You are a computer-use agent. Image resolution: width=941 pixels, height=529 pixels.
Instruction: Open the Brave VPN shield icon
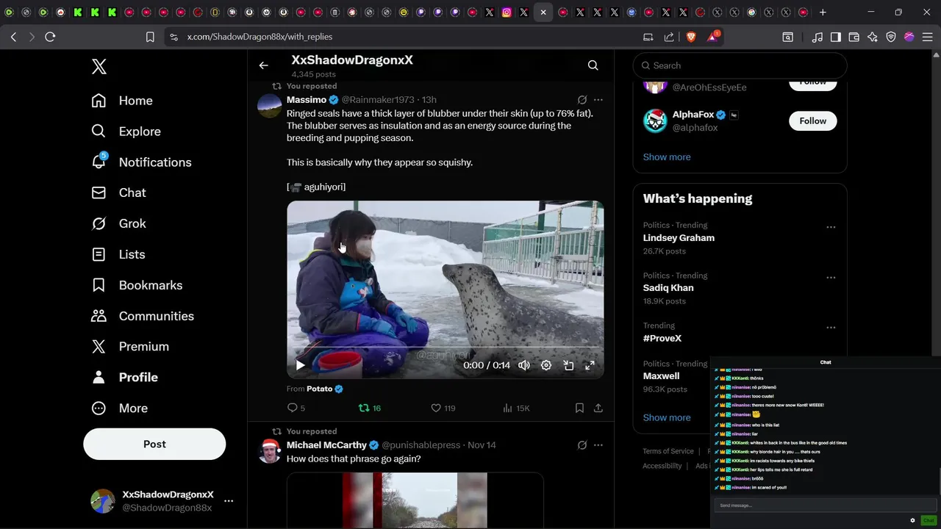[x=891, y=37]
